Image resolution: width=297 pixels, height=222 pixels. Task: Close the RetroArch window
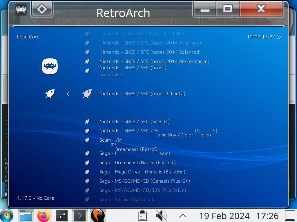click(x=261, y=9)
